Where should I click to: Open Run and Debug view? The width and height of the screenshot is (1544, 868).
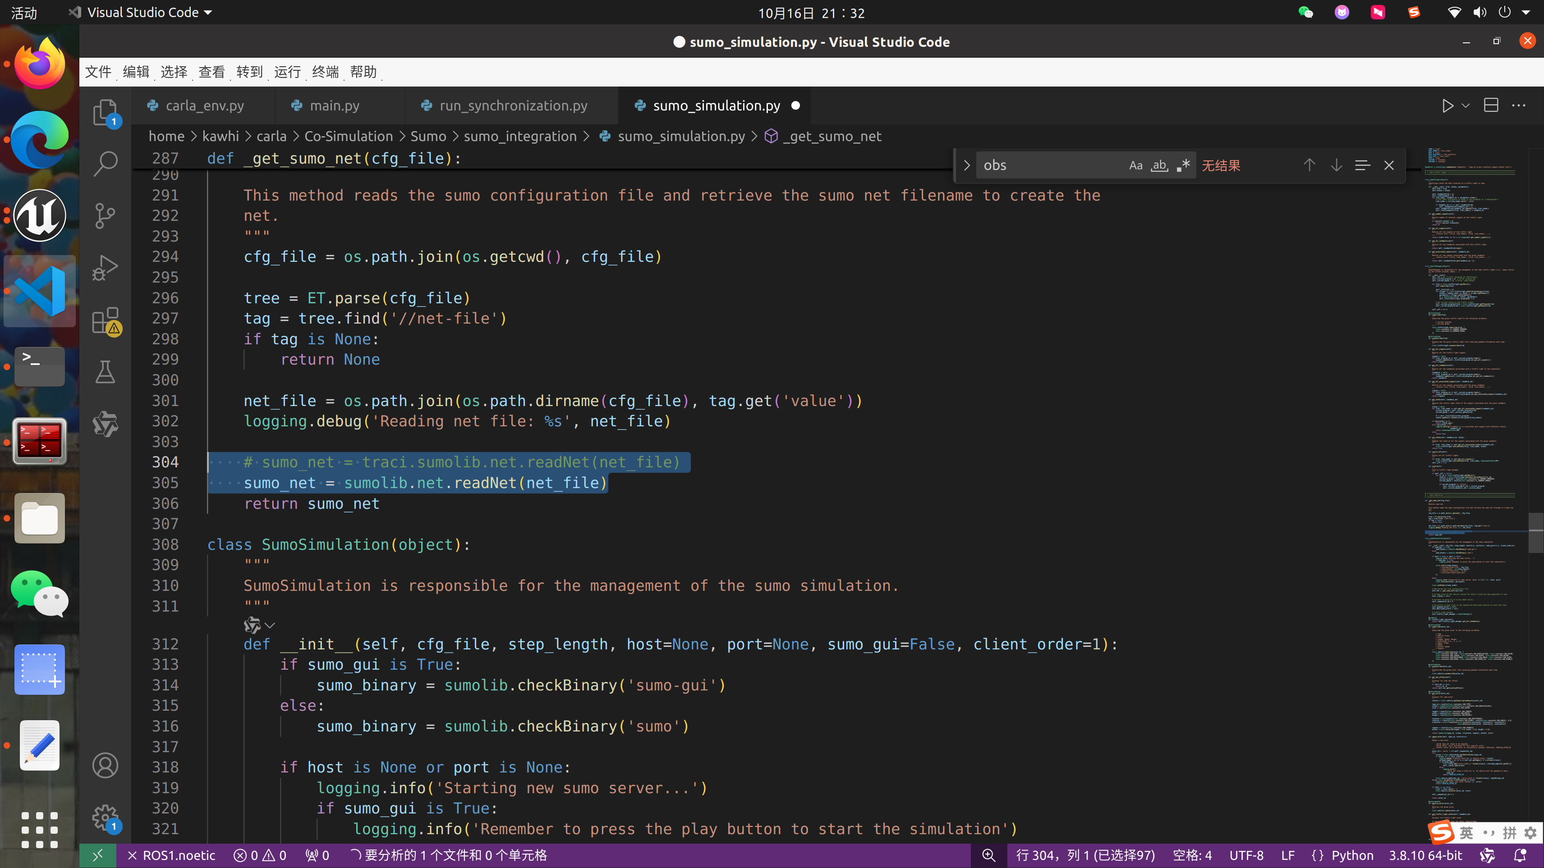pos(105,267)
